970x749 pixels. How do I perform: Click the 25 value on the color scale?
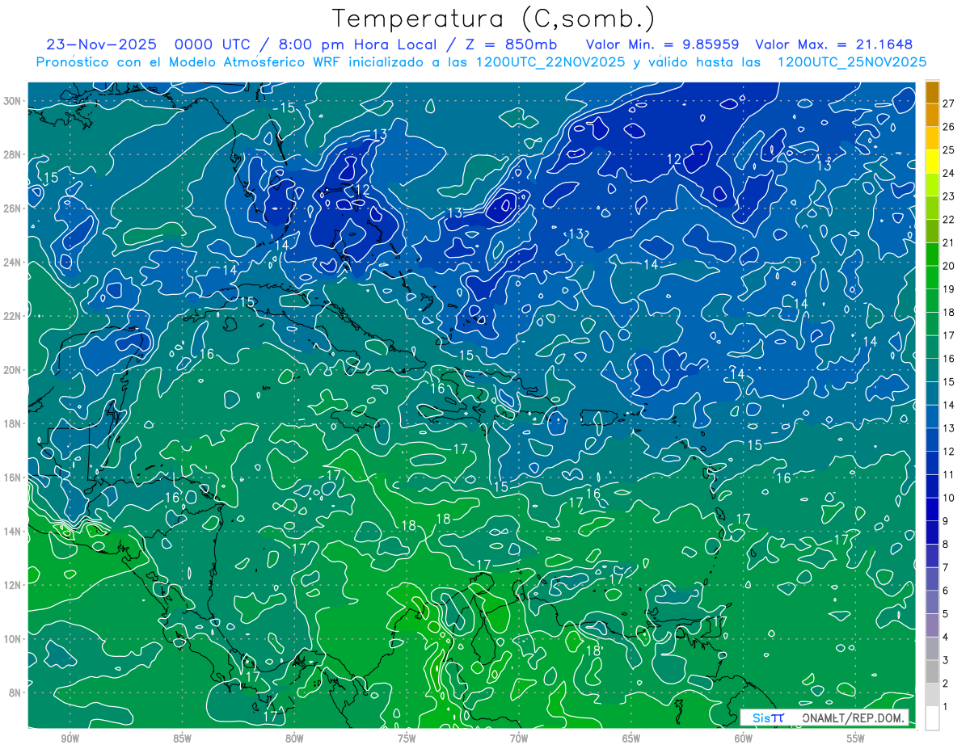pyautogui.click(x=949, y=149)
